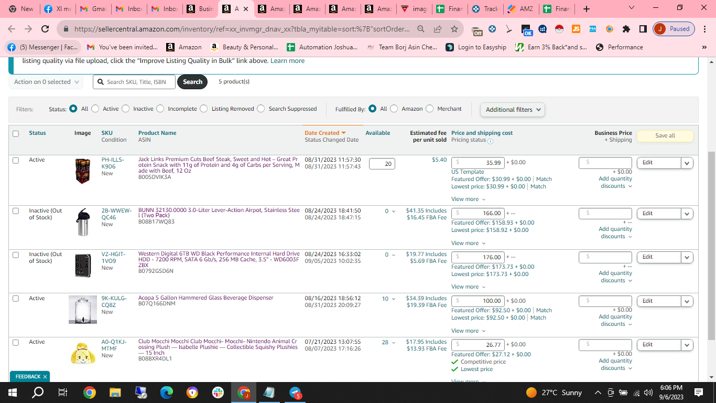This screenshot has width=716, height=403.
Task: Click the black Search button
Action: tap(192, 82)
